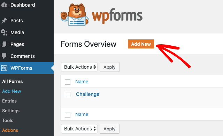Click Add New in the sidebar submenu
Image resolution: width=223 pixels, height=136 pixels.
(x=11, y=91)
